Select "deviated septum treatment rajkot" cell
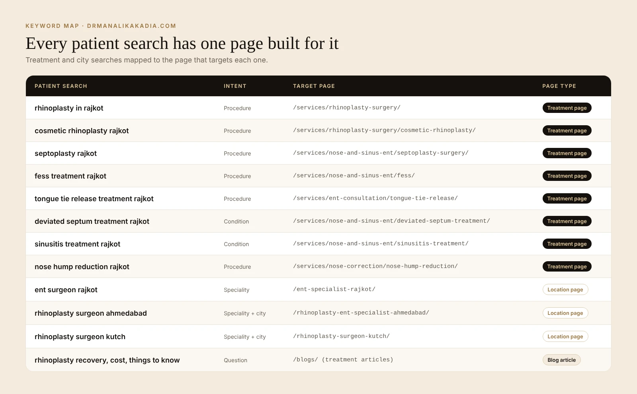 point(92,221)
